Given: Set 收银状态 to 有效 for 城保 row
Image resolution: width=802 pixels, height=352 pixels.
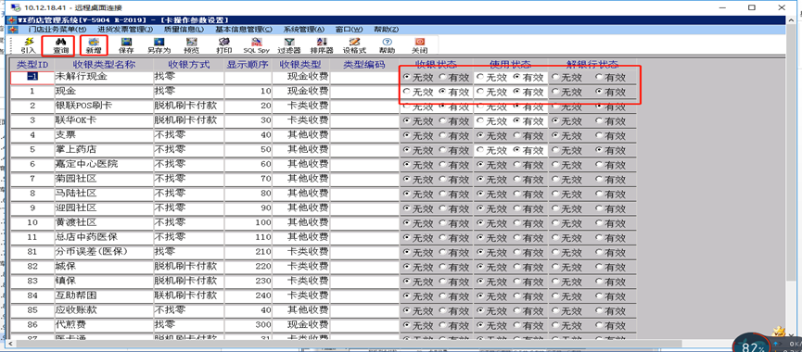Looking at the screenshot, I should (x=443, y=267).
